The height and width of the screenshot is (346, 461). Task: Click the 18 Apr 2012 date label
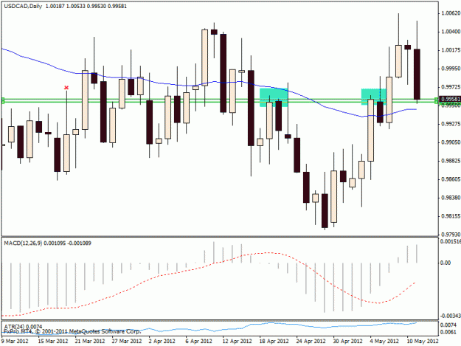tap(274, 341)
